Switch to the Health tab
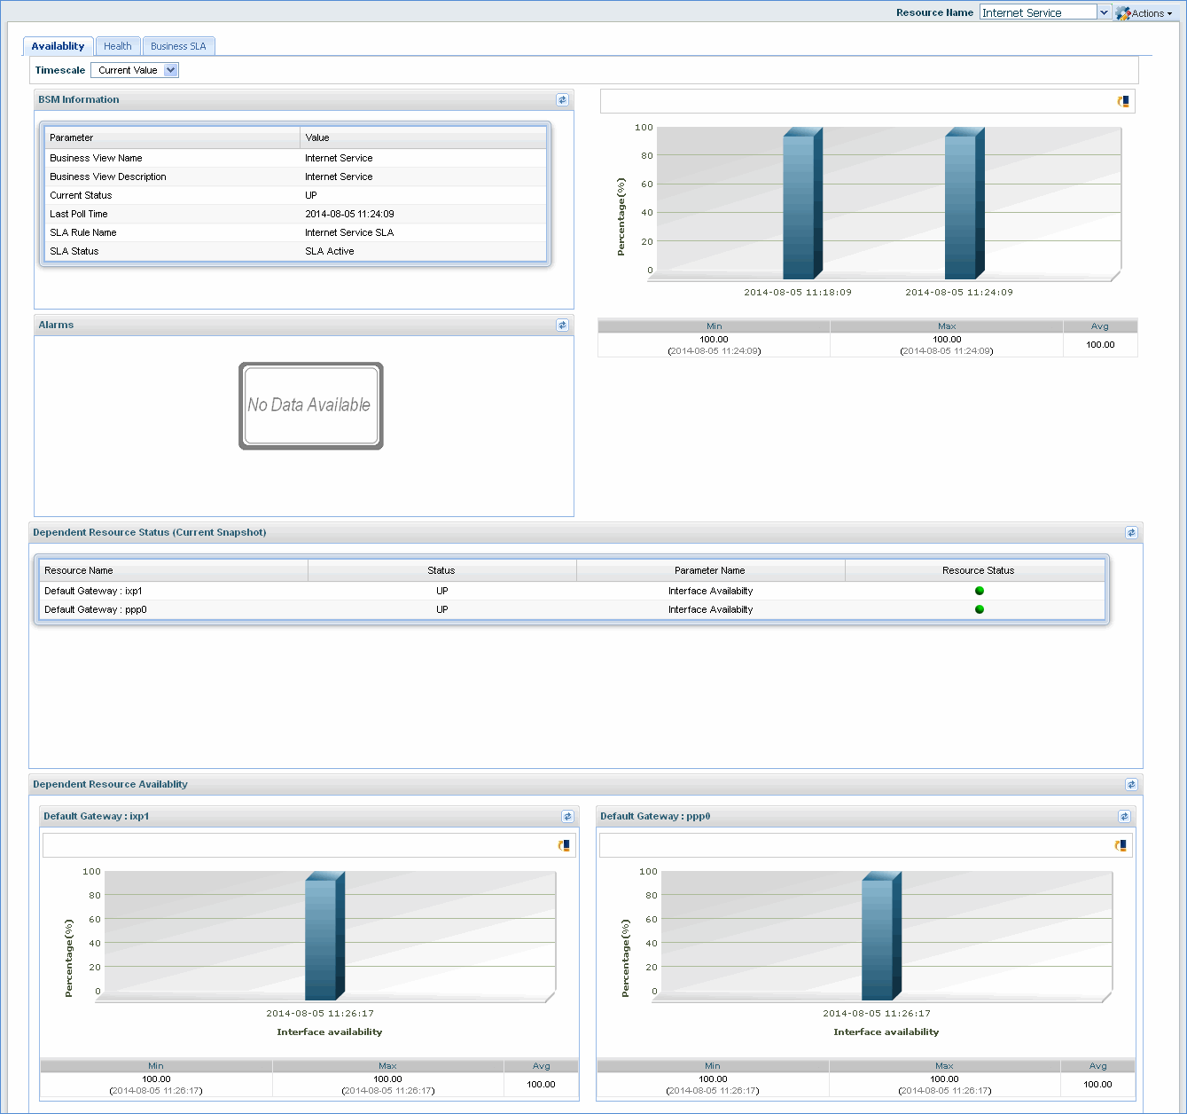The width and height of the screenshot is (1187, 1114). [x=117, y=45]
